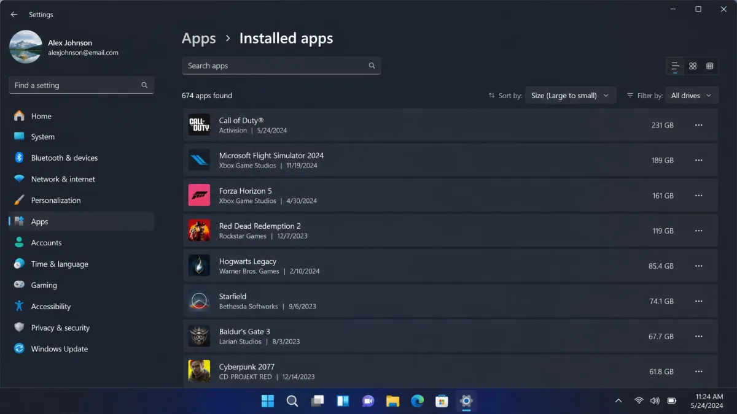Screen dimensions: 737x414
Task: Open Task View on taskbar
Action: coord(318,401)
